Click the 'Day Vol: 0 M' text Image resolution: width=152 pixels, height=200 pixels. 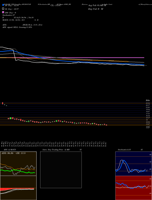(95, 9)
